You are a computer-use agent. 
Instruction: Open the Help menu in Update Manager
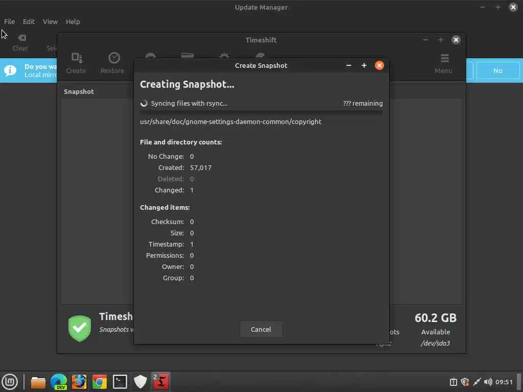click(x=73, y=21)
